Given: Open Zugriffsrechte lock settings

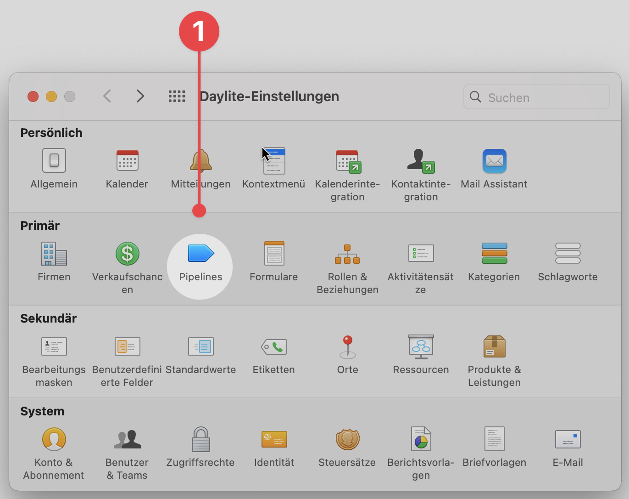Looking at the screenshot, I should 200,440.
